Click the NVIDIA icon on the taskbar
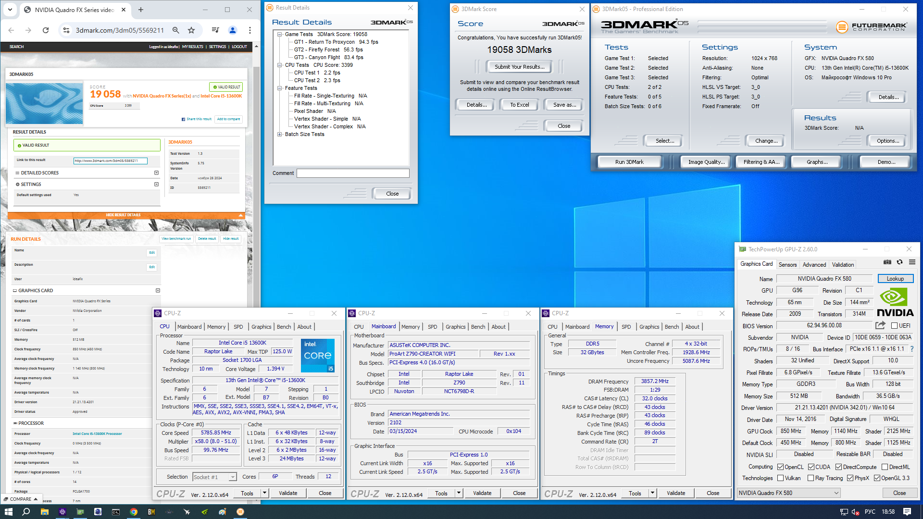Image resolution: width=923 pixels, height=519 pixels. (x=205, y=512)
